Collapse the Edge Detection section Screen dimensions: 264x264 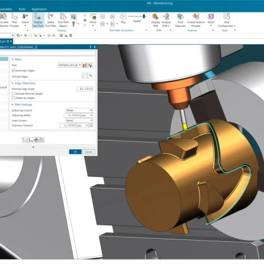[12, 83]
